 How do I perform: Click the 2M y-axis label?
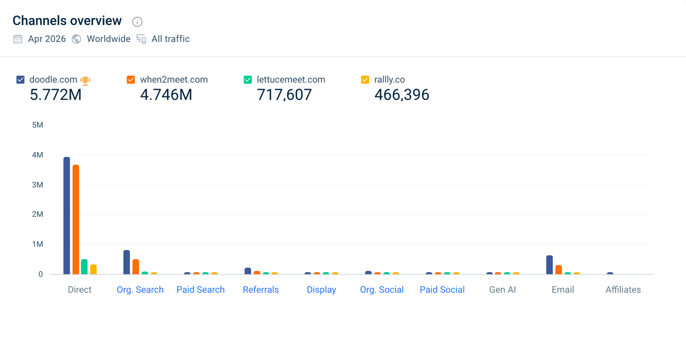pos(38,214)
